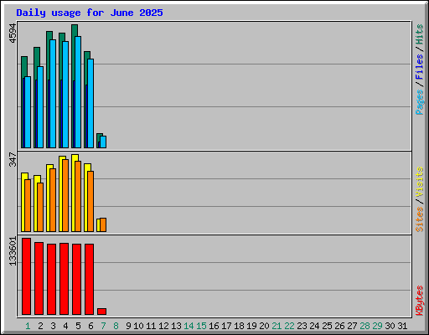Click the orange Sites legend label
This screenshot has width=429, height=335.
tap(420, 219)
